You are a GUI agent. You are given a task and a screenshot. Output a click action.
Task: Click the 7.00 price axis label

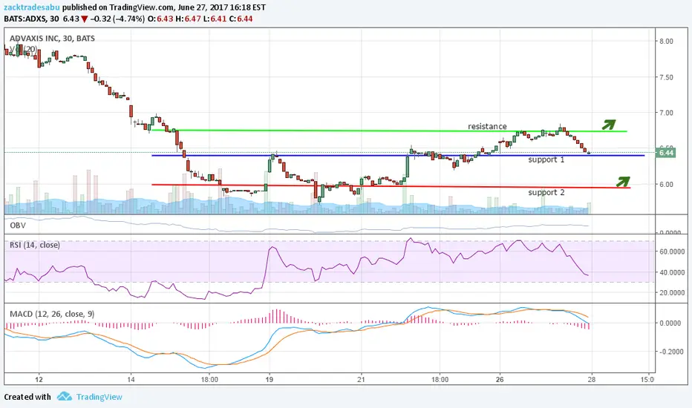(x=666, y=113)
